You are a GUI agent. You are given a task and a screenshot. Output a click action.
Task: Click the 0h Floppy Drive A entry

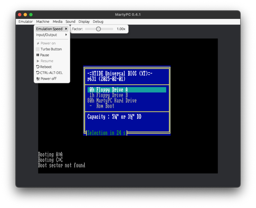(x=127, y=90)
